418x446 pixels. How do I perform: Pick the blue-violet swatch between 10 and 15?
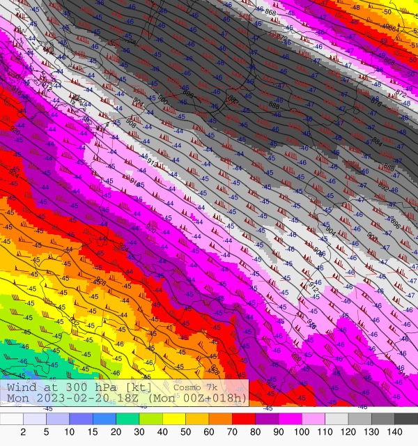click(x=82, y=419)
